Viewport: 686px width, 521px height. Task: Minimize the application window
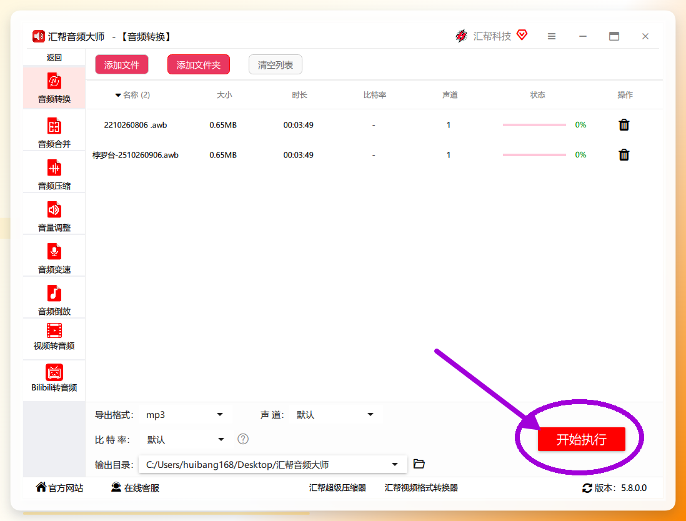pyautogui.click(x=583, y=36)
